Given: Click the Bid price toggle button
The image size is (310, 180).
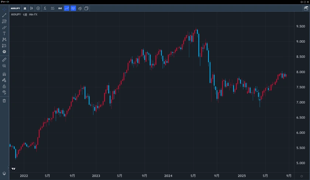Looking at the screenshot, I should coord(60,8).
